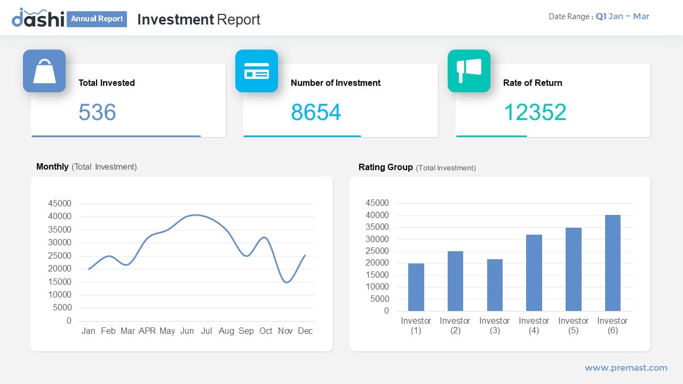Click the Oct label on the monthly axis
The height and width of the screenshot is (384, 683).
(x=266, y=331)
